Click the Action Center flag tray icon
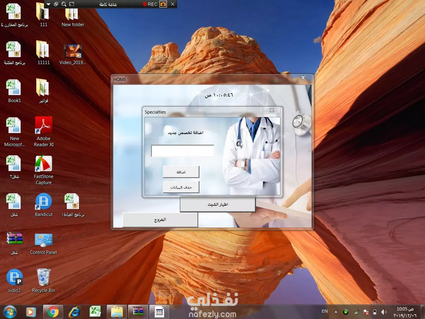The image size is (425, 319). coord(366,312)
